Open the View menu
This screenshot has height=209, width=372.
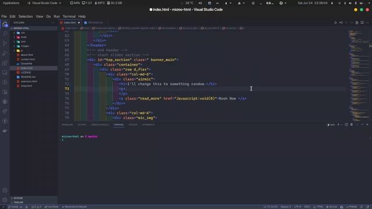coord(40,16)
